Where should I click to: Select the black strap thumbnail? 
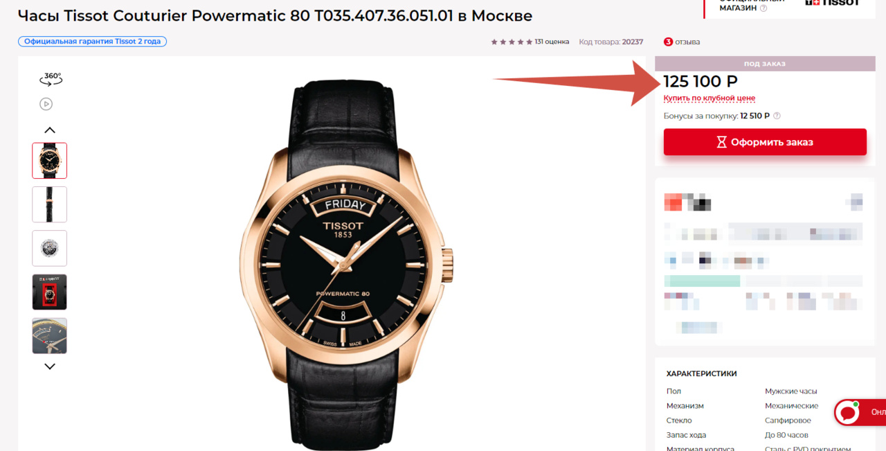pyautogui.click(x=50, y=204)
